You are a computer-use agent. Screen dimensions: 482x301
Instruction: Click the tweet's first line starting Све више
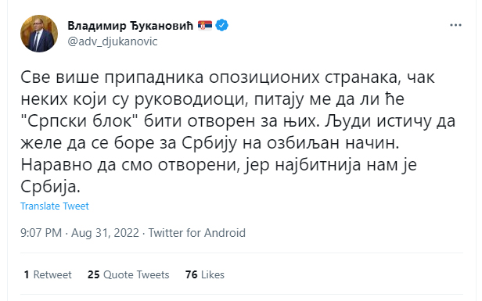[228, 77]
